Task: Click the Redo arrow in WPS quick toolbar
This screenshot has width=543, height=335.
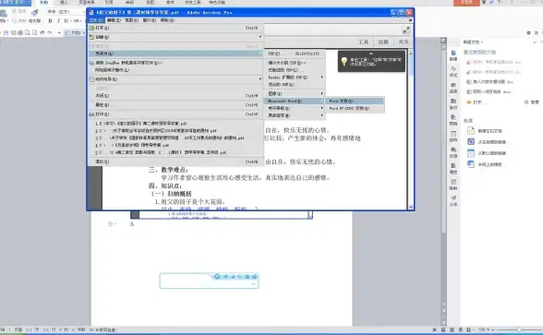Action: (50, 32)
